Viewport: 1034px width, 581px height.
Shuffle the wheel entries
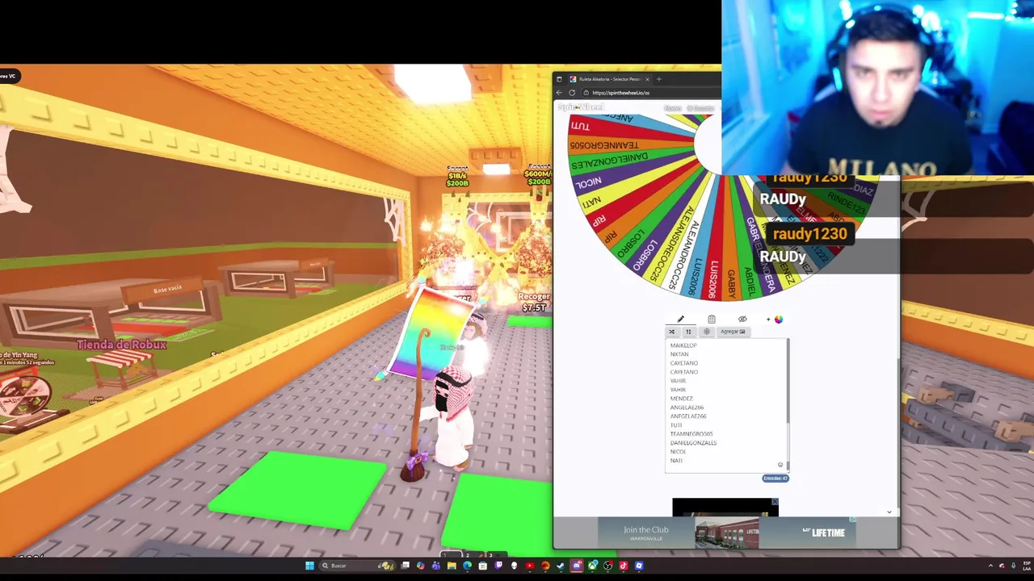[671, 332]
